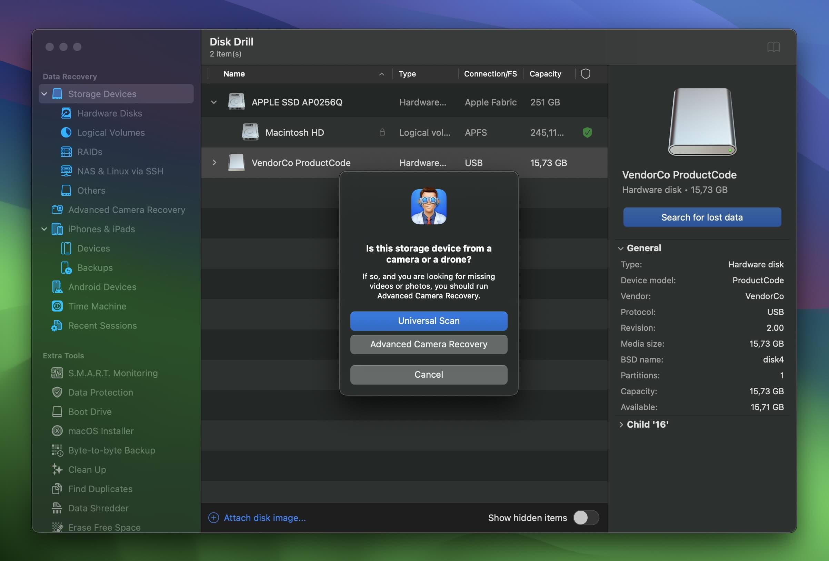The height and width of the screenshot is (561, 829).
Task: Choose Universal Scan in the dialog
Action: [429, 321]
